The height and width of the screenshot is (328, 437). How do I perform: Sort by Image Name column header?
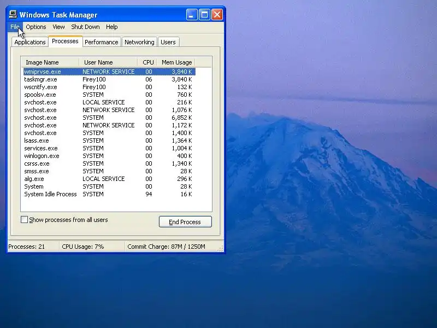pos(50,62)
